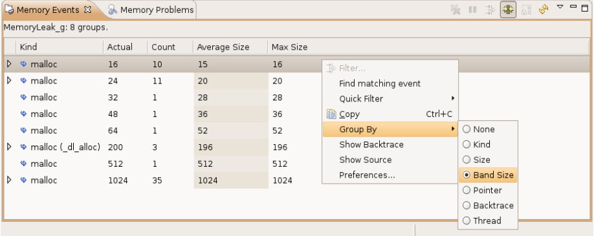Viewport: 594px width, 236px height.
Task: Choose Quick Filter from context menu
Action: coord(390,98)
